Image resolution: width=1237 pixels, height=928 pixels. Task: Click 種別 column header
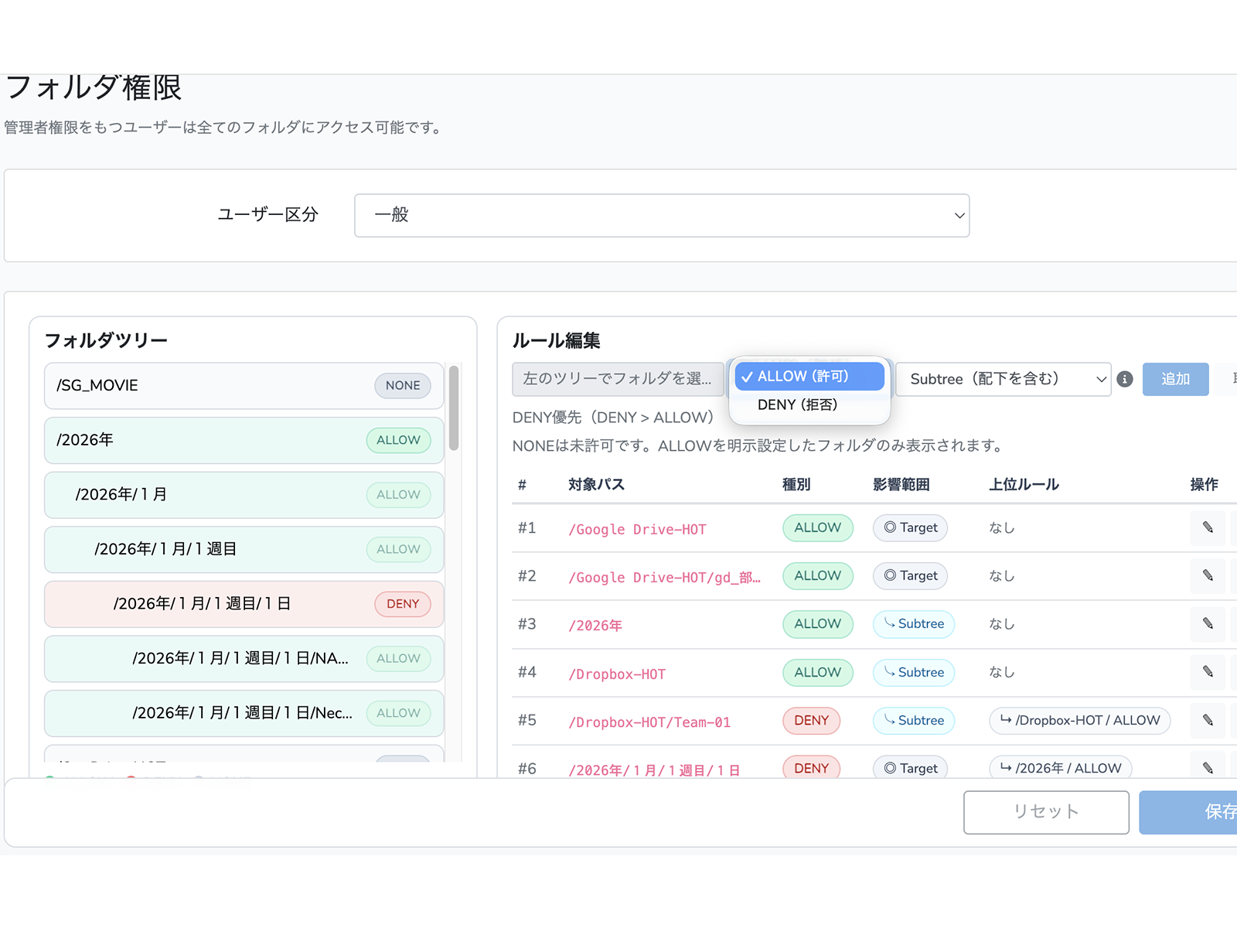(x=796, y=484)
